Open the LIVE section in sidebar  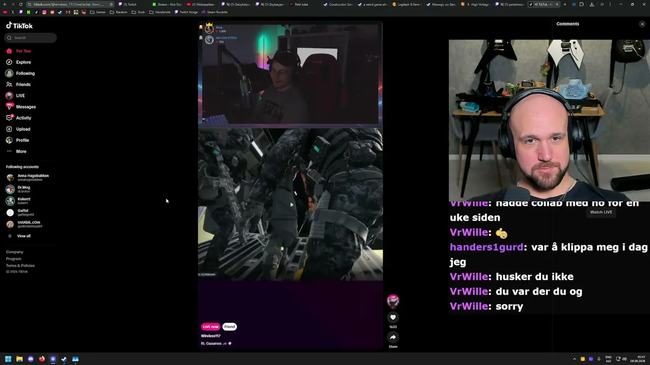click(15, 96)
